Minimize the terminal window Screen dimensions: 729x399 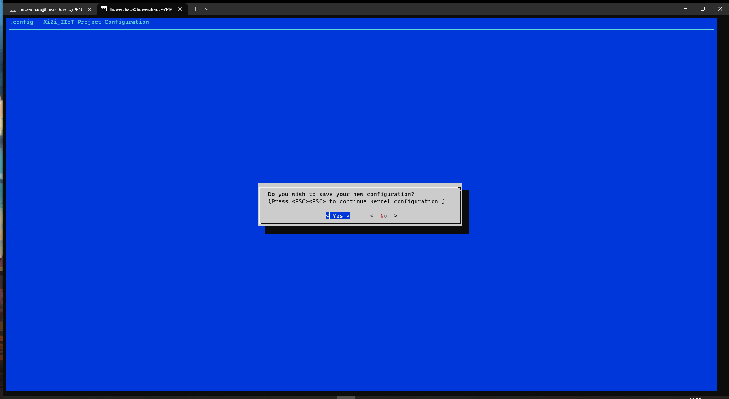(685, 9)
